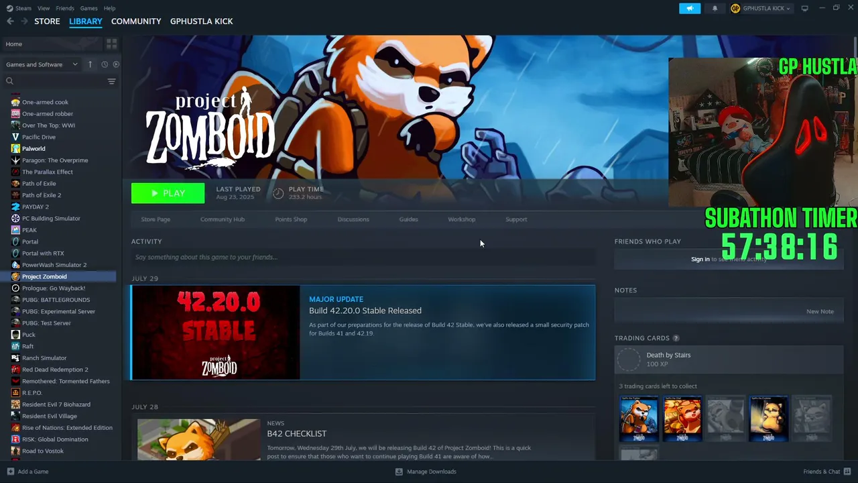
Task: Open the Friends & Chat icon
Action: (x=847, y=472)
